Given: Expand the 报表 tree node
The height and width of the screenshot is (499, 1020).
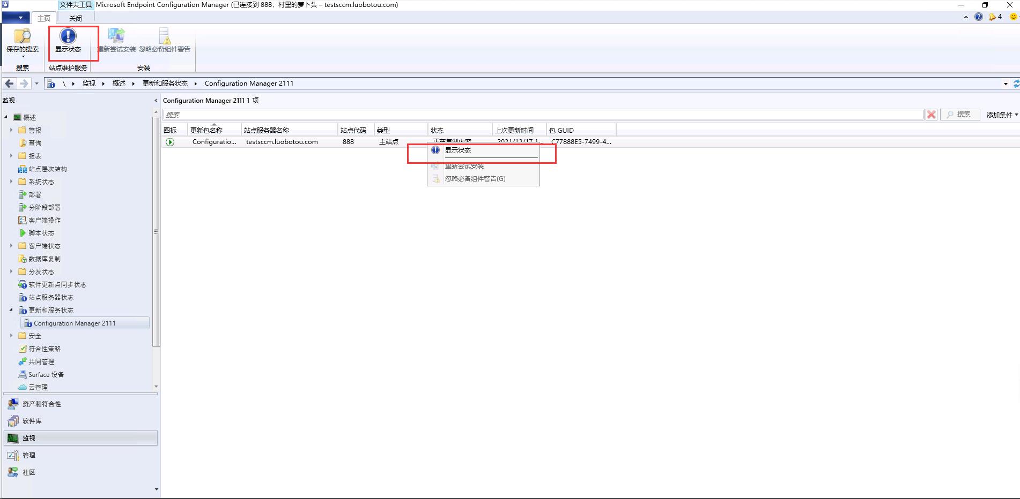Looking at the screenshot, I should click(x=11, y=156).
